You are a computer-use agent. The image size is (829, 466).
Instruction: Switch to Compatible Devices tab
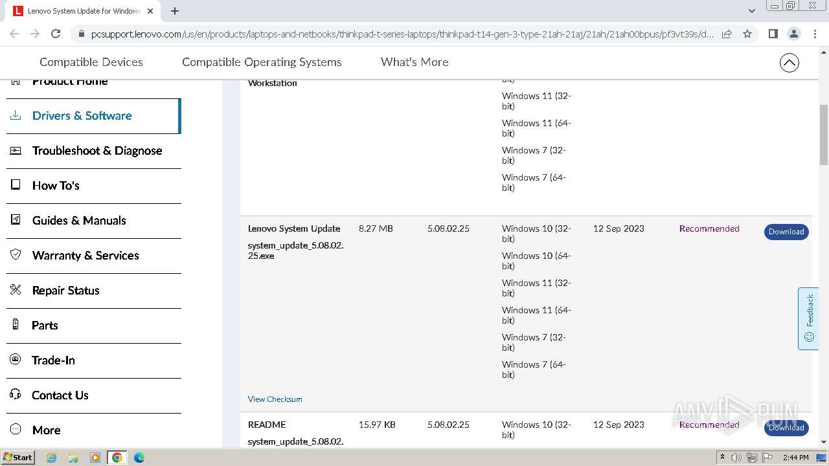(91, 62)
